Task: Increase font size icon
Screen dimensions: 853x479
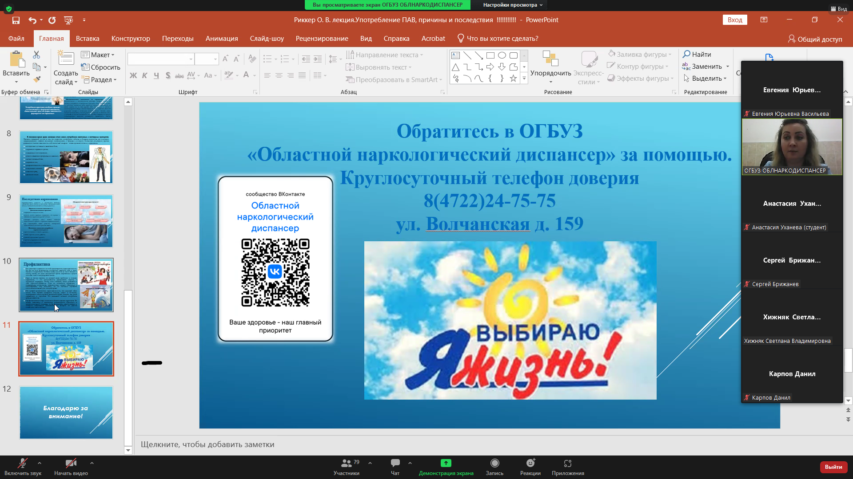Action: pyautogui.click(x=225, y=59)
